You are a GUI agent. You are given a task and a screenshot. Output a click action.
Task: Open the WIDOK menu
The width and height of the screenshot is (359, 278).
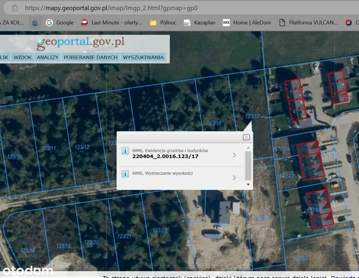click(23, 57)
